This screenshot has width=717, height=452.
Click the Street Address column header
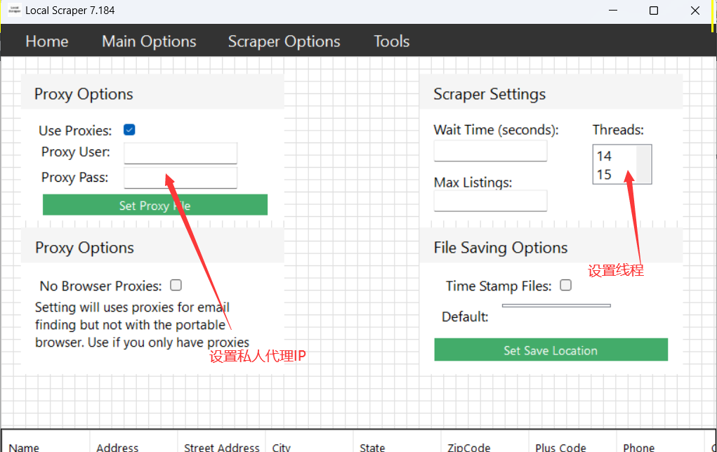(221, 447)
